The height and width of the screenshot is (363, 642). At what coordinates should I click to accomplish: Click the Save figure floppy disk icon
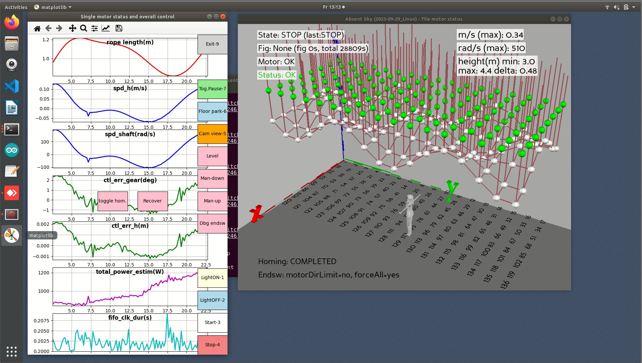(x=119, y=29)
